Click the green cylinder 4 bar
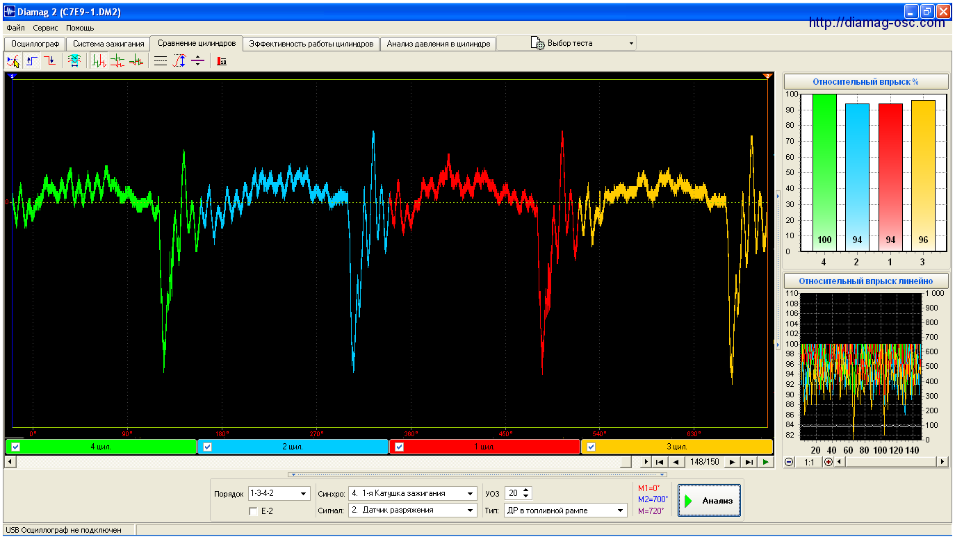The image size is (955, 539). pyautogui.click(x=824, y=172)
